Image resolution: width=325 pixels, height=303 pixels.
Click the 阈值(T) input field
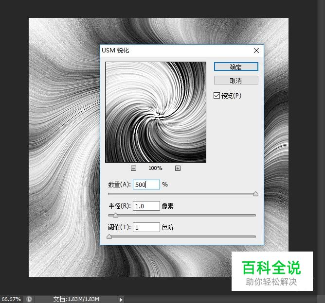pyautogui.click(x=146, y=227)
